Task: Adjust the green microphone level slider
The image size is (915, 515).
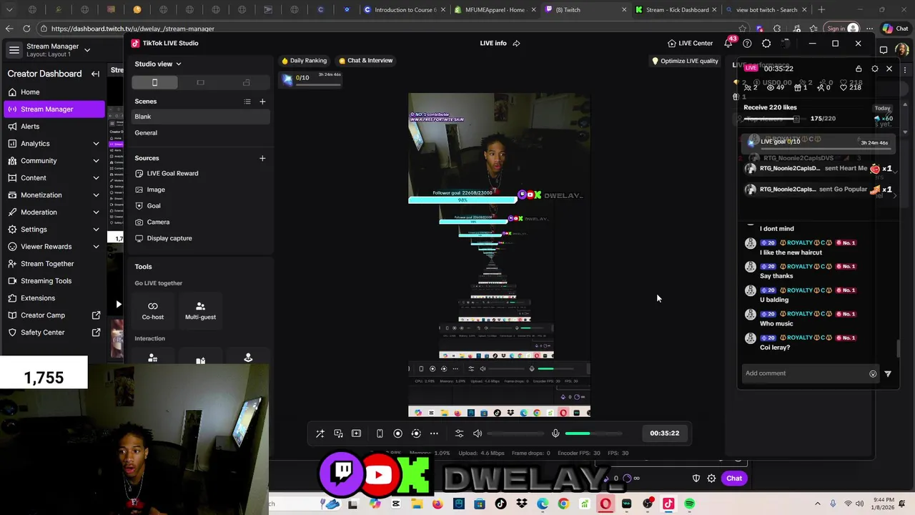Action: pyautogui.click(x=593, y=433)
